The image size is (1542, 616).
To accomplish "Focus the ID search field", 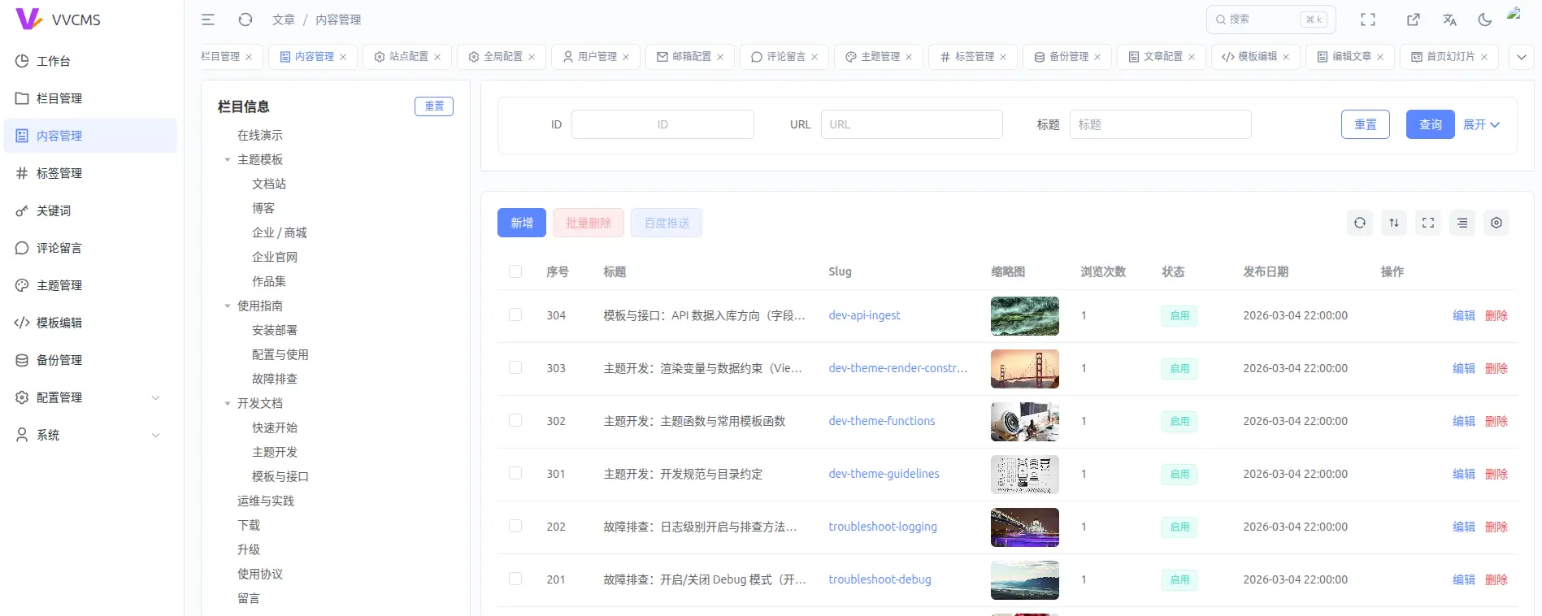I will pos(662,124).
